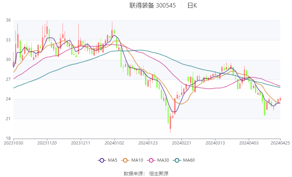Click the 18 price axis label
The width and height of the screenshot is (292, 177).
click(x=8, y=138)
